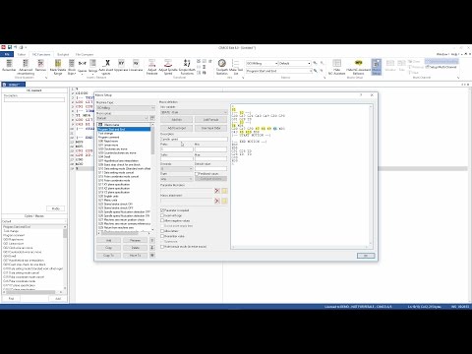Open the Macro group dropdown in Macro Setup

pyautogui.click(x=123, y=118)
